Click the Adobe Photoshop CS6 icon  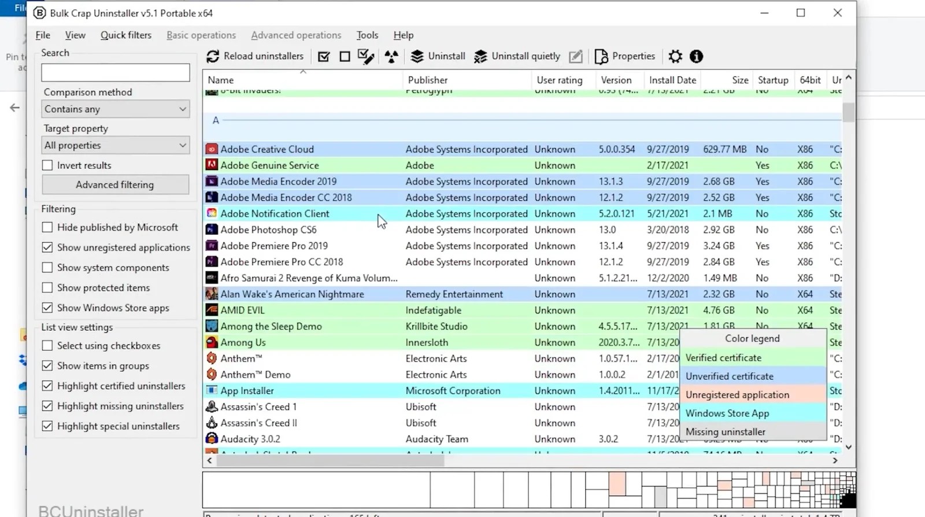tap(212, 230)
